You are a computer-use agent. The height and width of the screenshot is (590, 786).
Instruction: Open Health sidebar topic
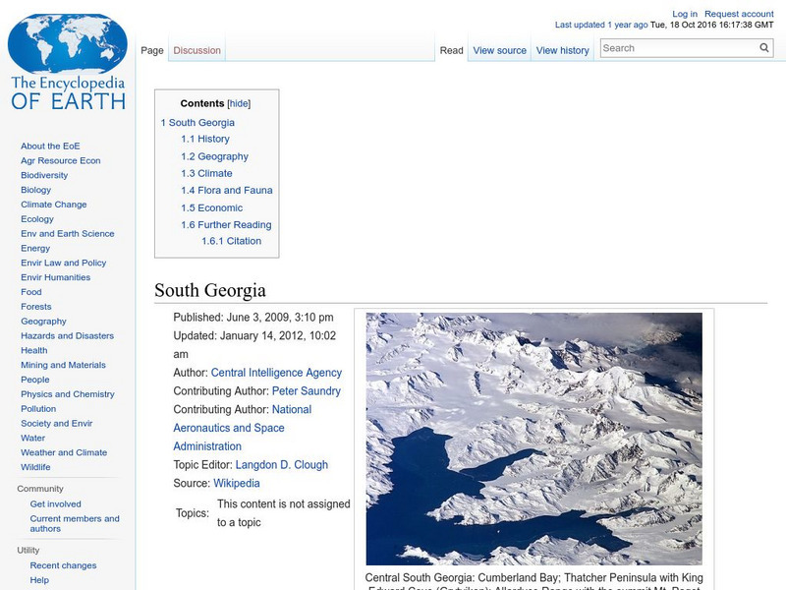[x=34, y=350]
